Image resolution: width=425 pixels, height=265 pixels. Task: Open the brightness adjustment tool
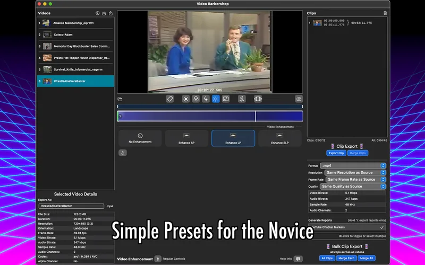click(185, 99)
